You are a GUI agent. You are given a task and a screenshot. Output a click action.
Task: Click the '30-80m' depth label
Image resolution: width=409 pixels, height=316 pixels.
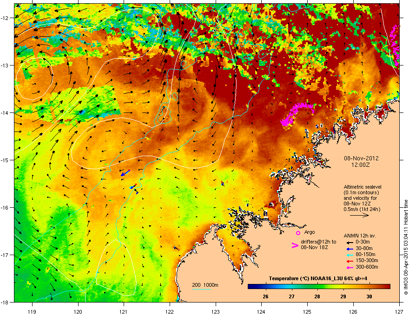pos(364,248)
